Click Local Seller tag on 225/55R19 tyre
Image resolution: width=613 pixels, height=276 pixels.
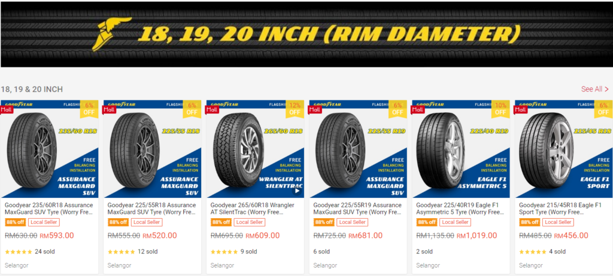click(x=352, y=222)
